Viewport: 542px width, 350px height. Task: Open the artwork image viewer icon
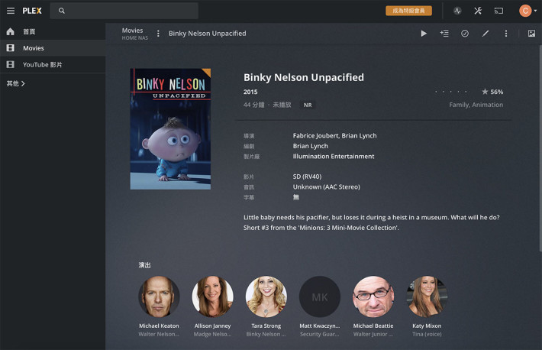(x=531, y=33)
